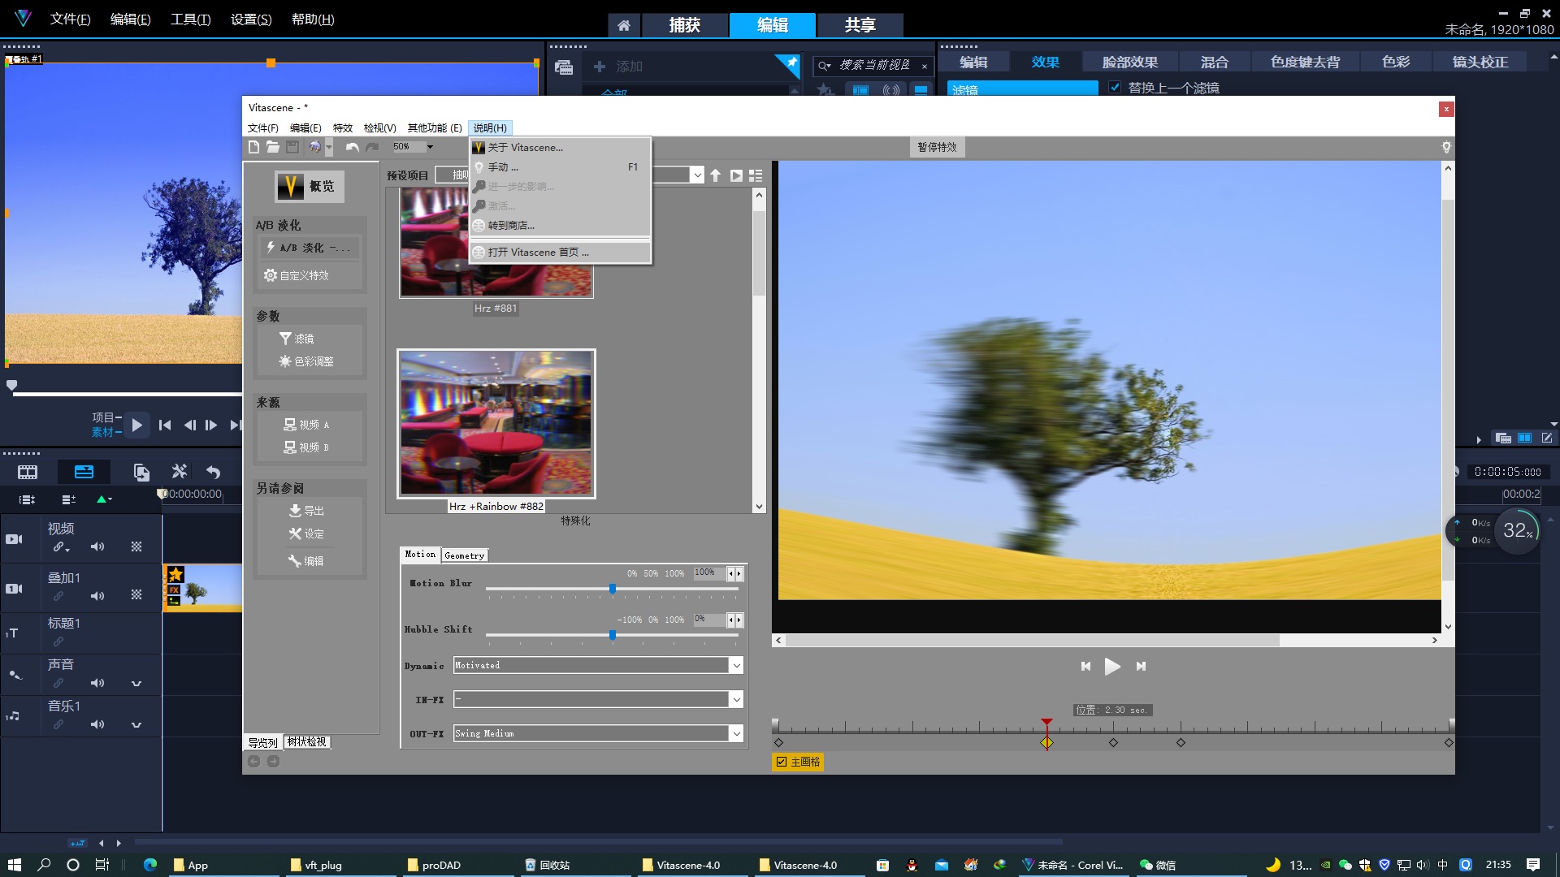The image size is (1560, 877).
Task: Click the Undo arrow in Vitascene toolbar
Action: tap(352, 147)
